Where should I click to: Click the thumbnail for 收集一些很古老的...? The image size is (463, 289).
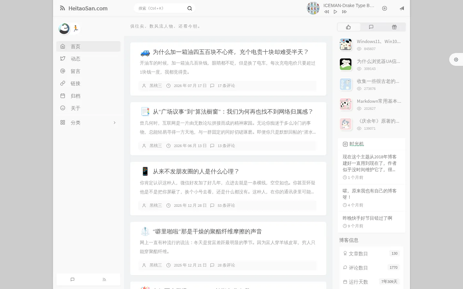tap(346, 84)
